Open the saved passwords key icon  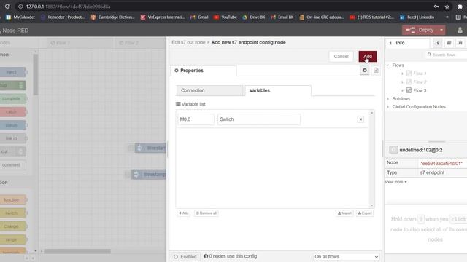(436, 7)
